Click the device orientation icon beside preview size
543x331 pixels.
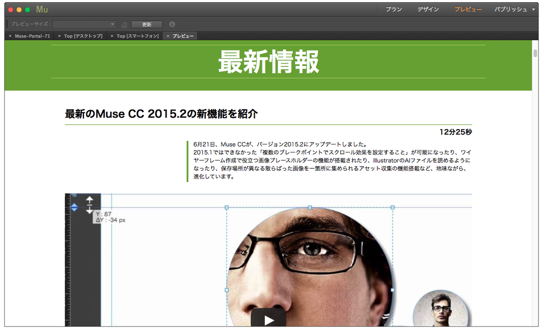point(124,24)
